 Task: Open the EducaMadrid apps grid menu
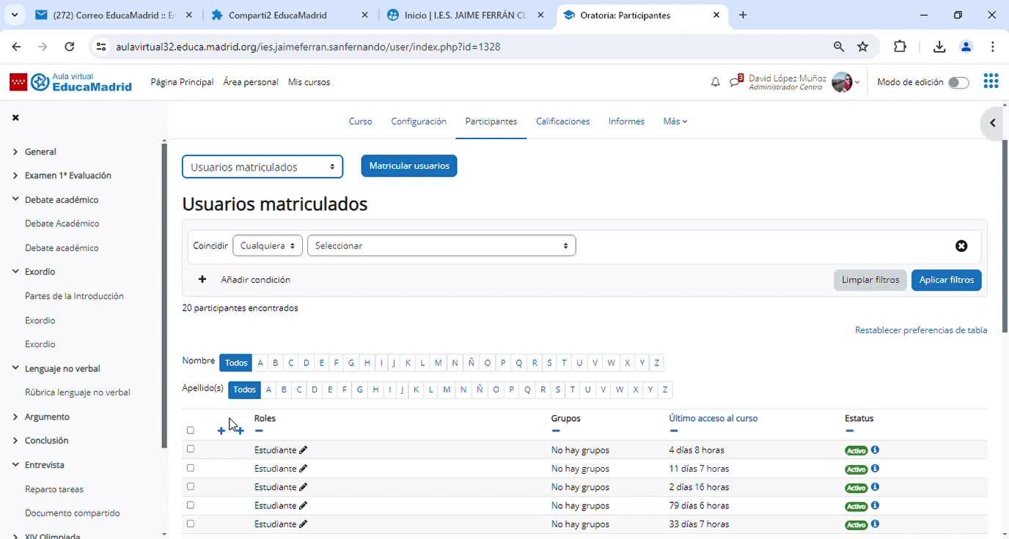click(991, 81)
